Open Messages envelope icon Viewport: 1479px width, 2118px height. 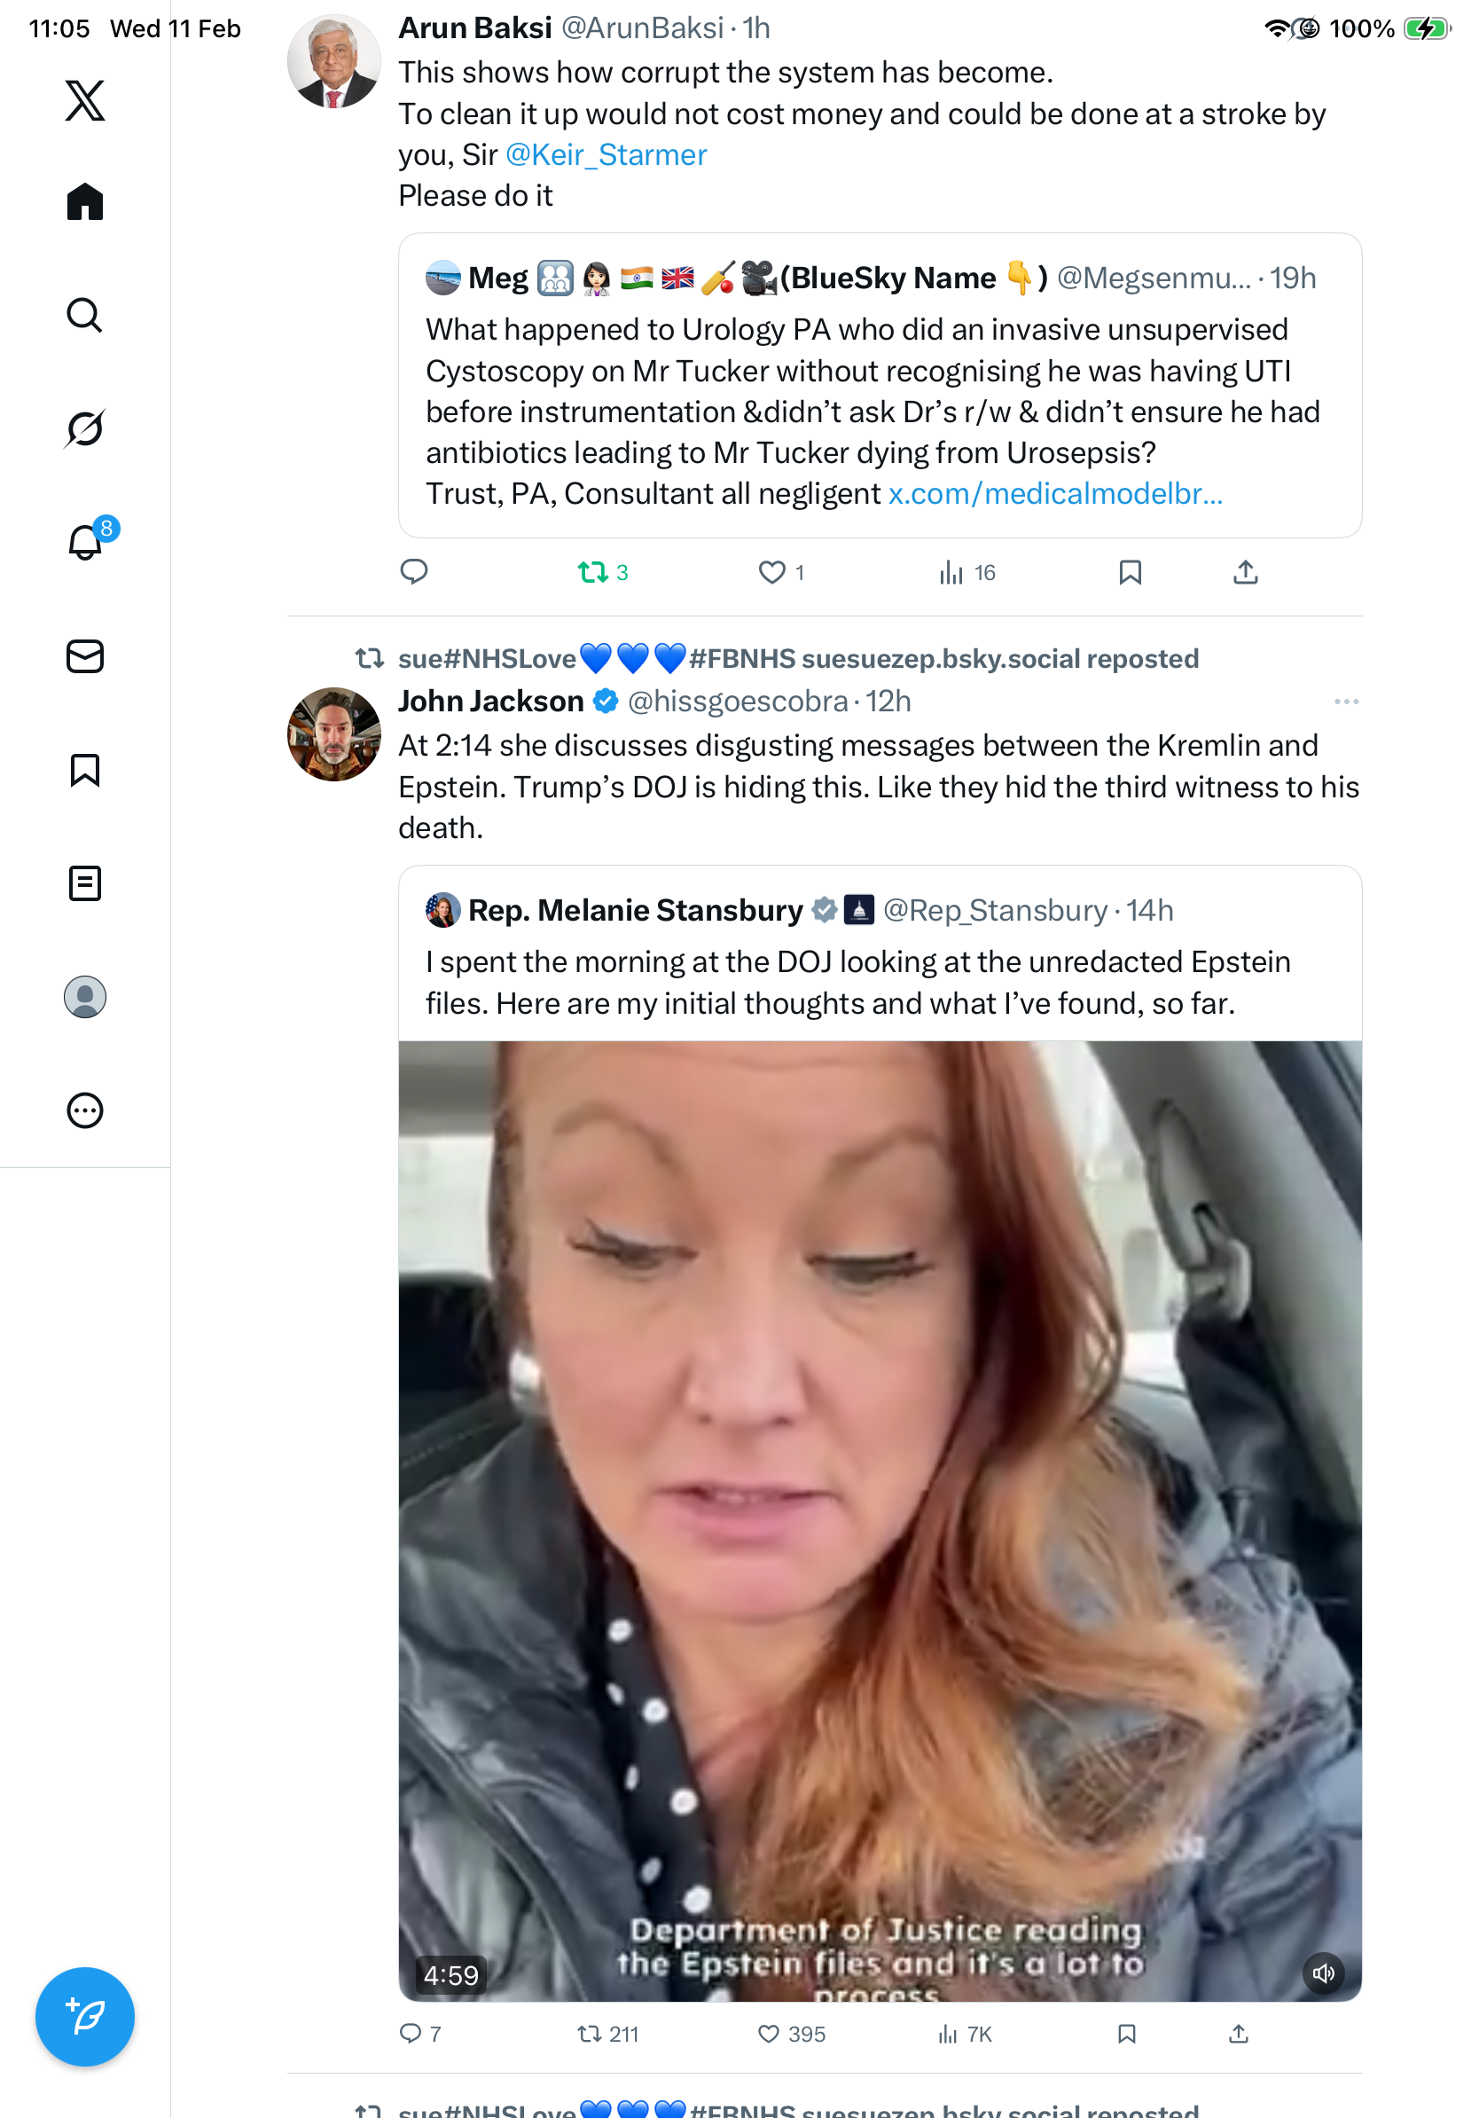(85, 655)
